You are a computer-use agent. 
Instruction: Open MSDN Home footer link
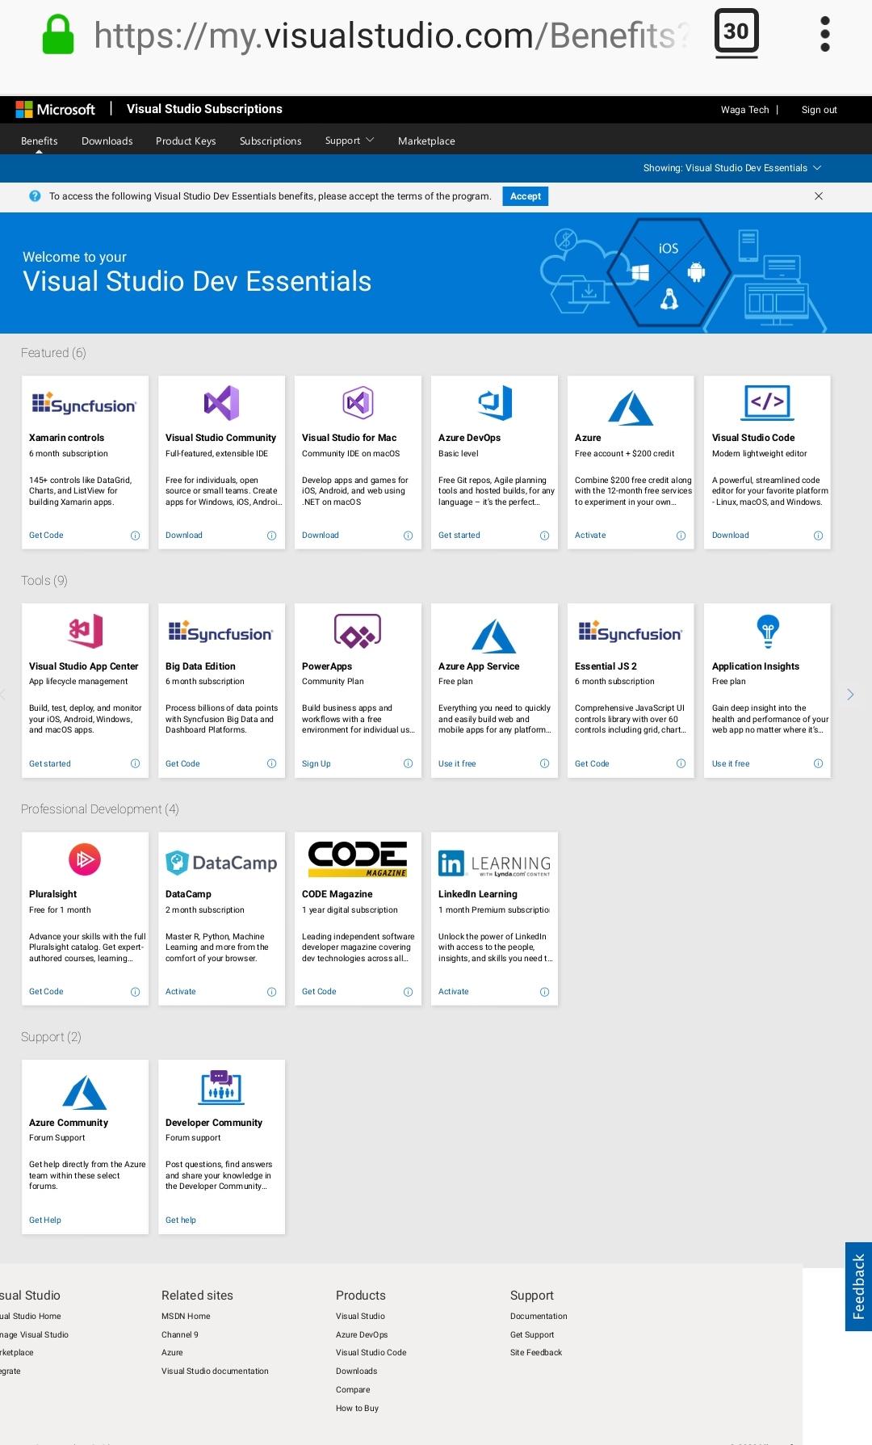click(x=186, y=1317)
